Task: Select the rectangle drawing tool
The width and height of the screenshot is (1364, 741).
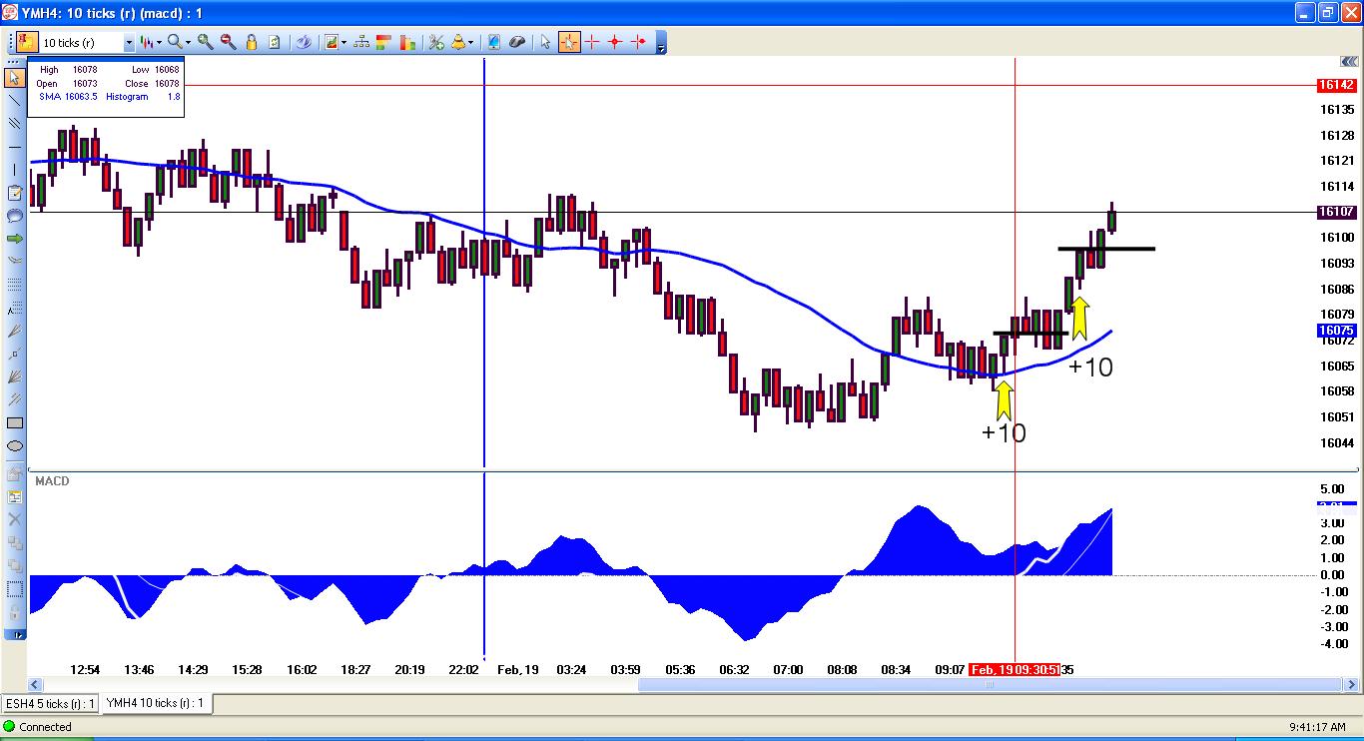Action: pyautogui.click(x=14, y=422)
